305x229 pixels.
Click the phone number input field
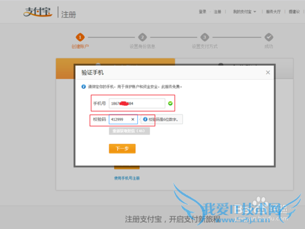click(x=137, y=104)
